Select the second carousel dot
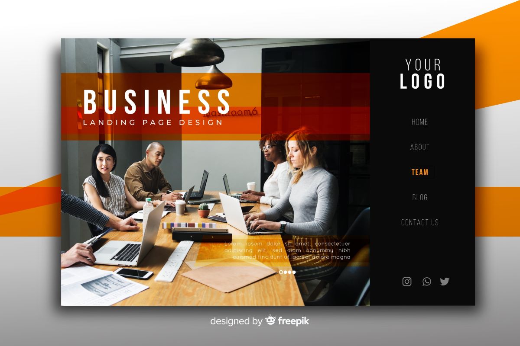This screenshot has width=520, height=346. pos(285,272)
